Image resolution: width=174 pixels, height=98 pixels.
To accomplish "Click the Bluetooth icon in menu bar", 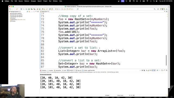I will pyautogui.click(x=140, y=1).
